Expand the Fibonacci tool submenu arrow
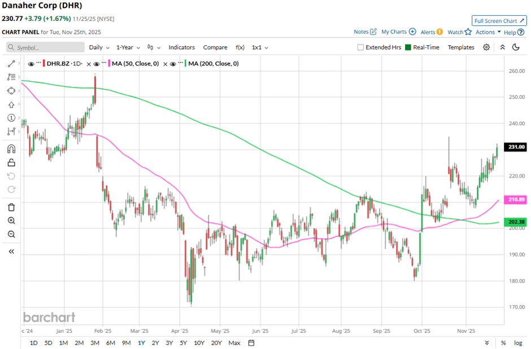 tap(19, 77)
